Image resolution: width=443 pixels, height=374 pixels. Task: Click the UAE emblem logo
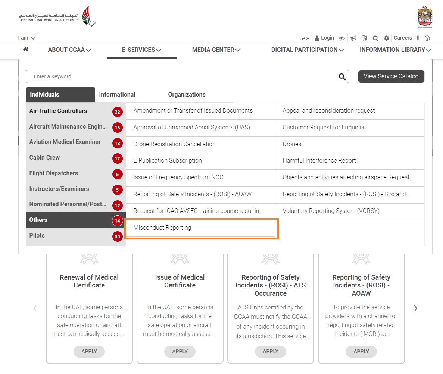pyautogui.click(x=425, y=17)
